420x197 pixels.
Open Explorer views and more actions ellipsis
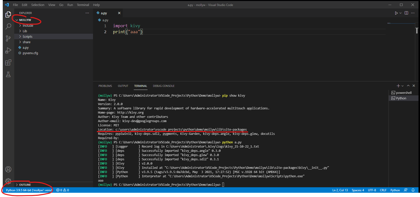click(x=87, y=13)
